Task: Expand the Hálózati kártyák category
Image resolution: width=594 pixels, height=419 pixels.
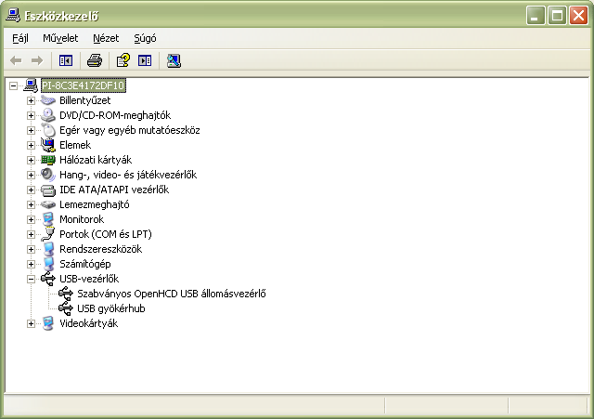Action: (31, 160)
